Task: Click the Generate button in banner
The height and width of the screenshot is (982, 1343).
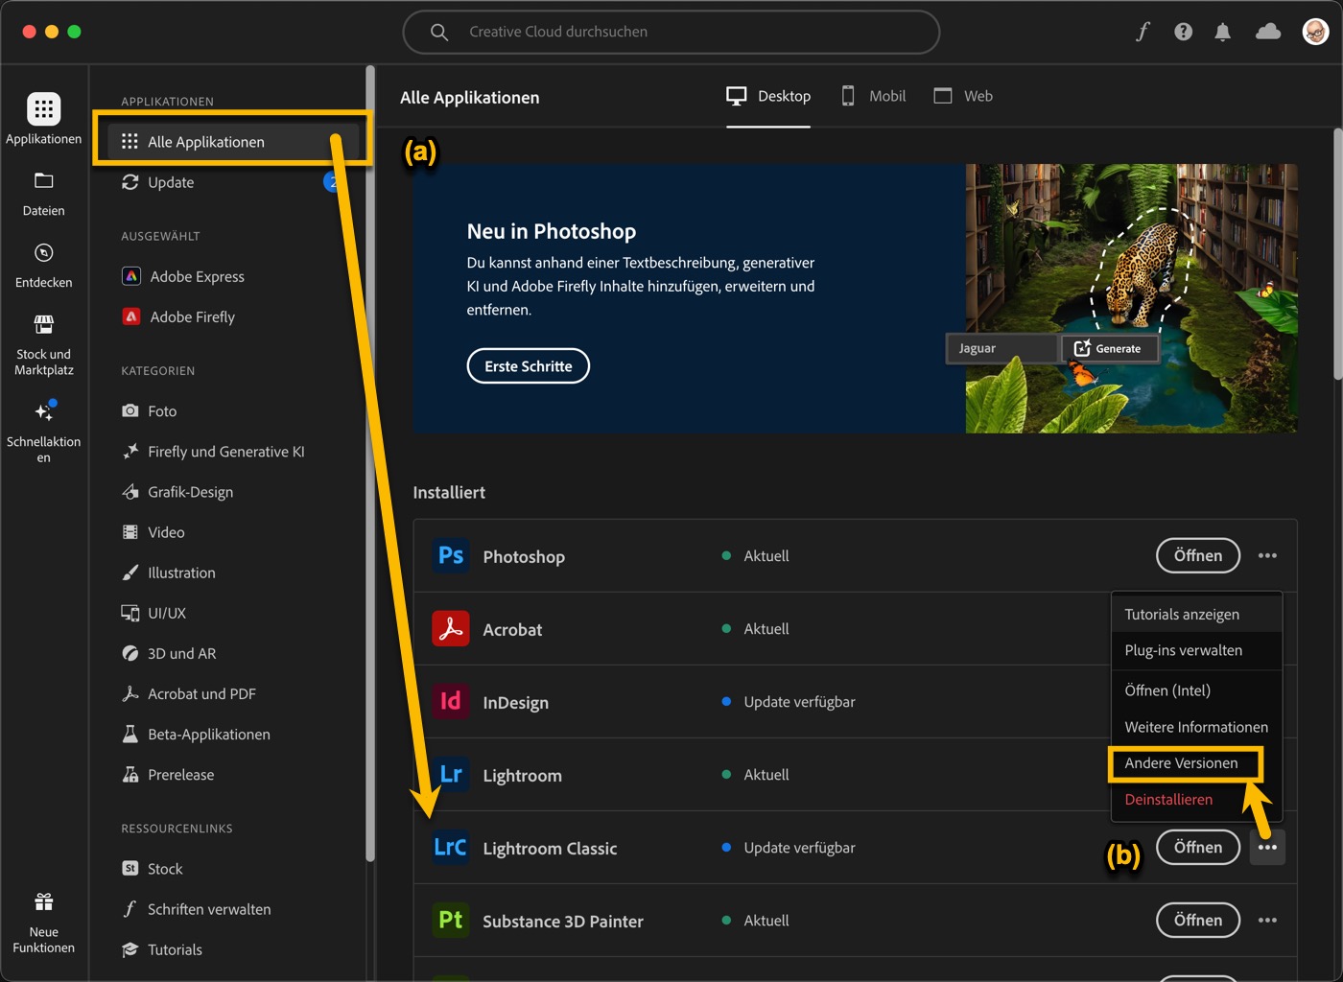Action: [1108, 348]
